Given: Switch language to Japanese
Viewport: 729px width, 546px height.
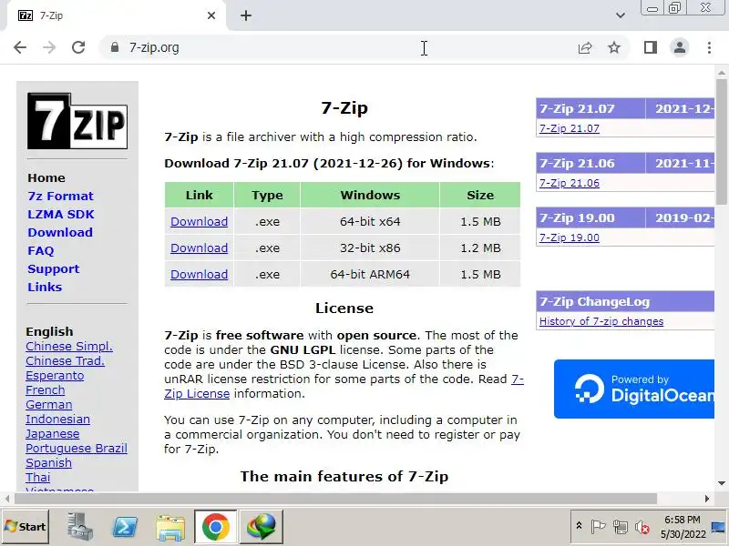Looking at the screenshot, I should pos(53,434).
